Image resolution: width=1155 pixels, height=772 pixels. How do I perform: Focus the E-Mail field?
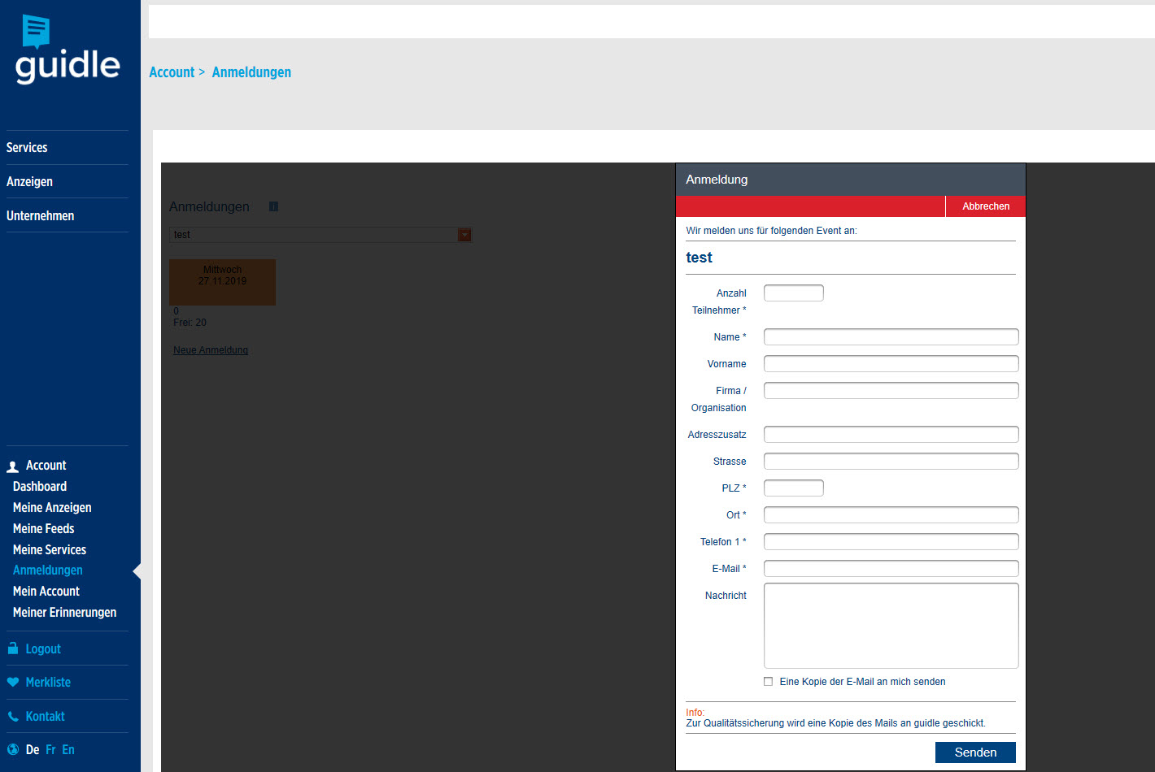tap(891, 568)
